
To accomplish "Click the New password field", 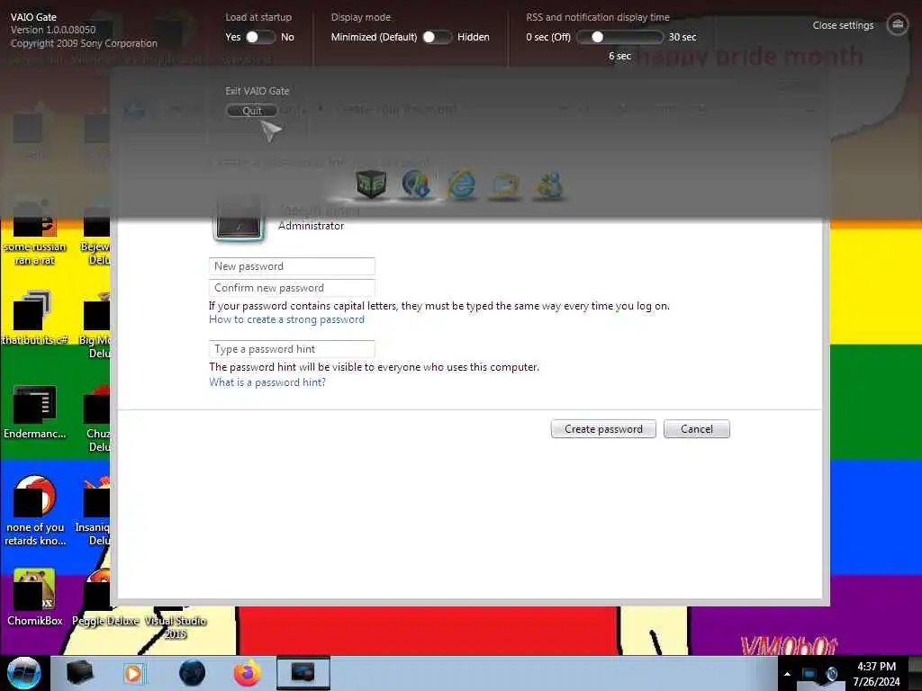I will pos(292,266).
